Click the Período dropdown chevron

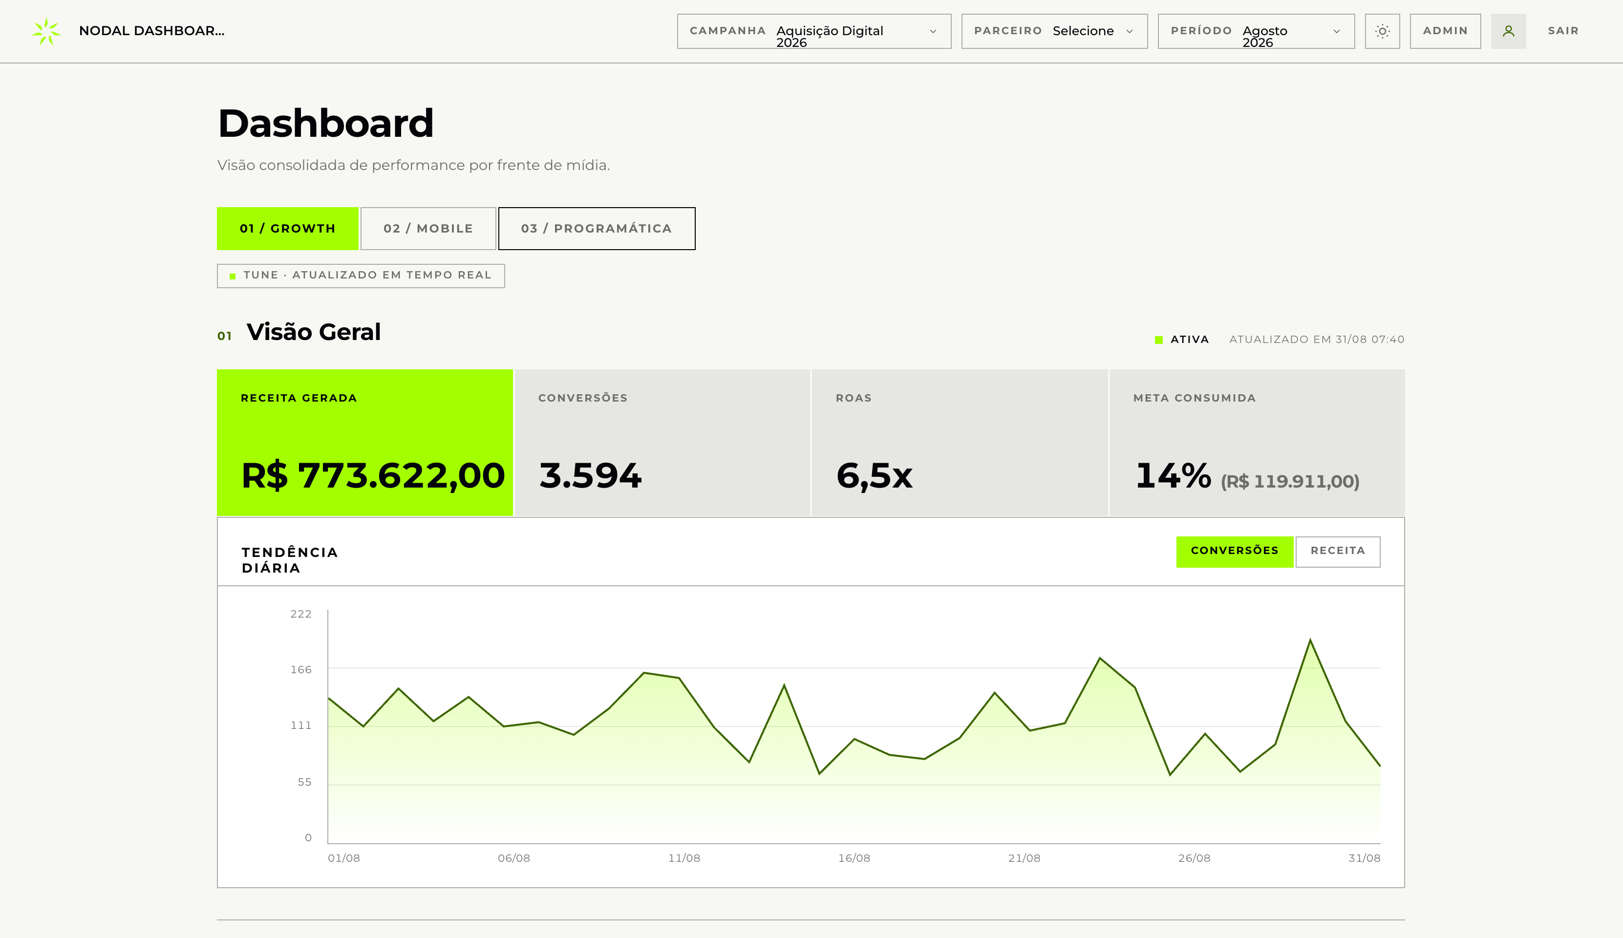point(1336,32)
